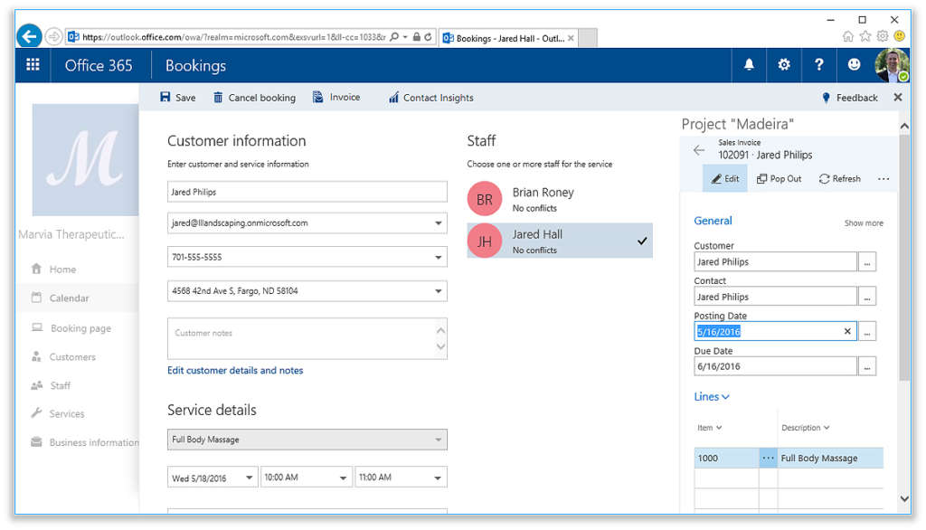Click the Marvia Therapeutic business logo
Image resolution: width=926 pixels, height=530 pixels.
(x=86, y=159)
